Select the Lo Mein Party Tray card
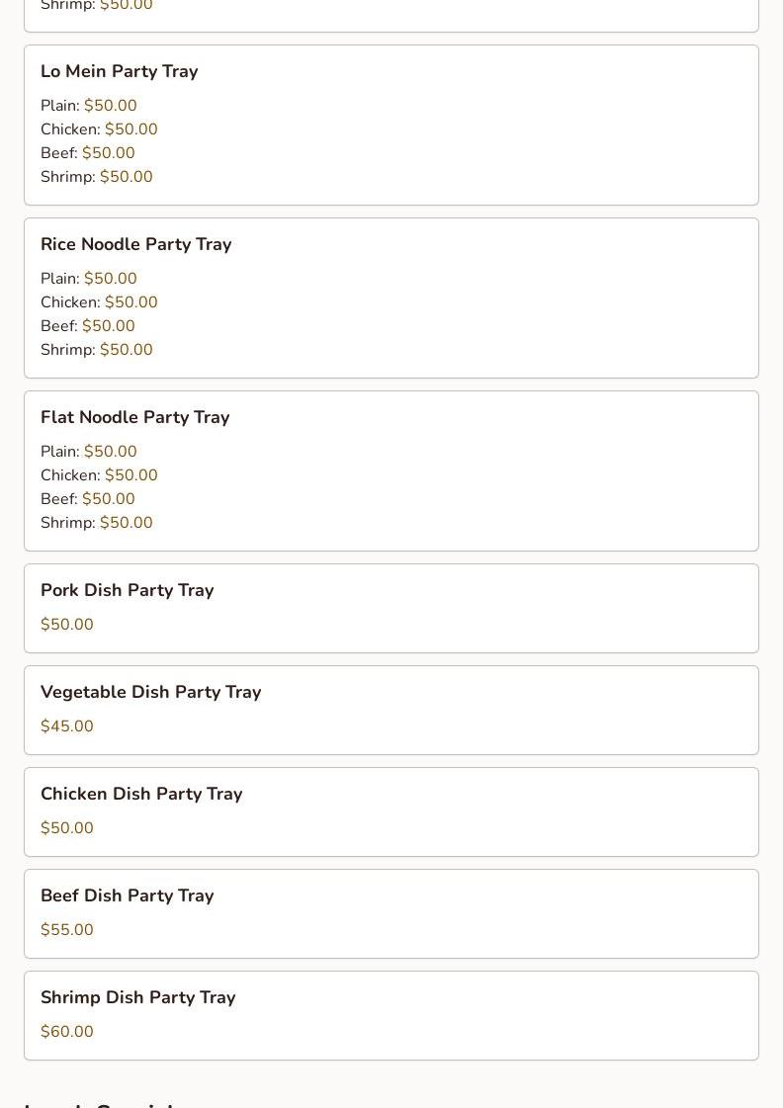The image size is (783, 1108). (391, 126)
